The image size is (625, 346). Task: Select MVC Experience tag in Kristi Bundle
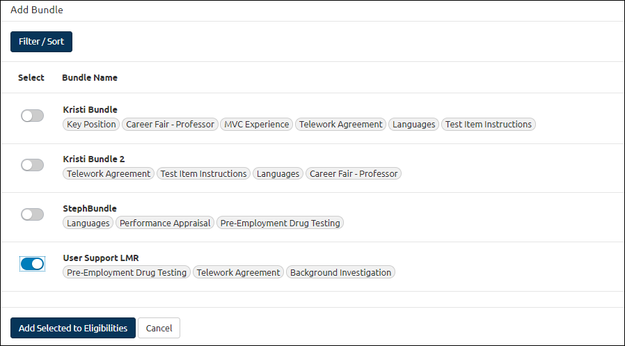tap(257, 125)
